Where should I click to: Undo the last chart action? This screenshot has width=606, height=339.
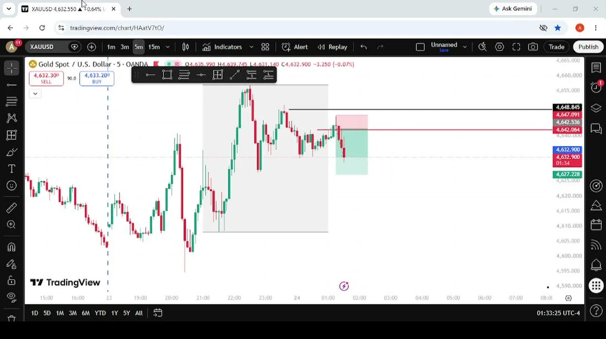363,47
